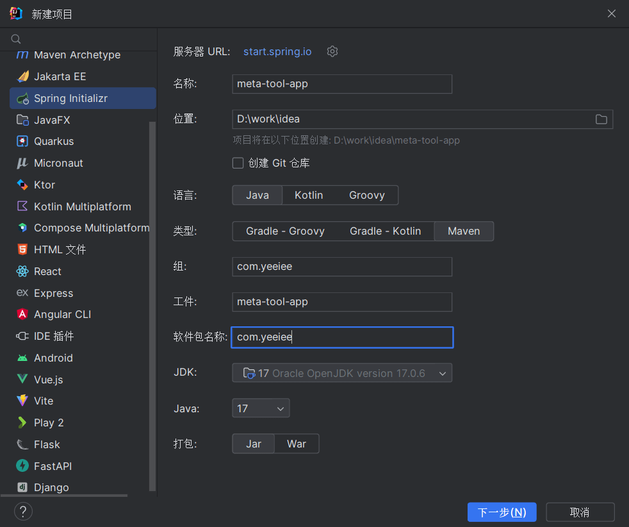Select the Android generator icon
629x527 pixels.
(x=23, y=358)
